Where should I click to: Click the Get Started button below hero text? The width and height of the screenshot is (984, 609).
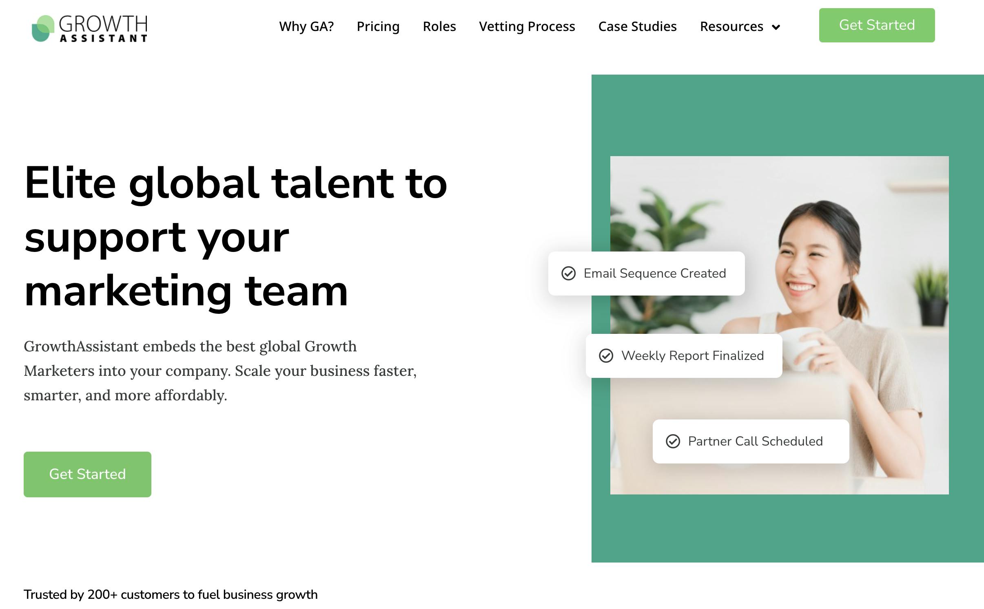tap(87, 474)
